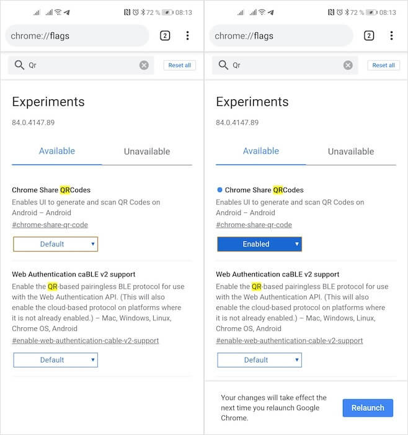
Task: Expand Default dropdown for Chrome Share QRCodes
Action: point(56,244)
